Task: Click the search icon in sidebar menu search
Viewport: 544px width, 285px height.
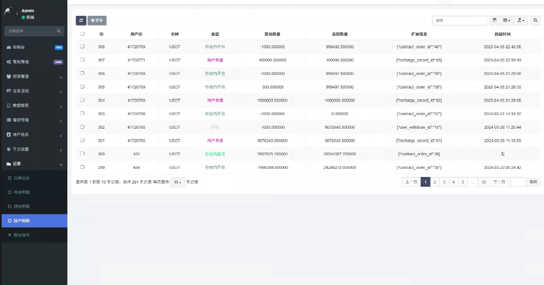Action: (x=59, y=31)
